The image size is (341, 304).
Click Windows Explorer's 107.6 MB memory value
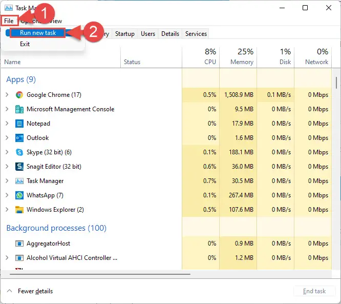[x=241, y=210]
